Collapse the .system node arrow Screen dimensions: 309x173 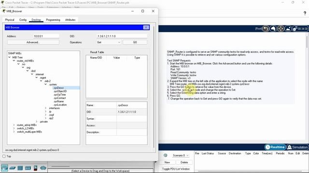click(x=45, y=84)
